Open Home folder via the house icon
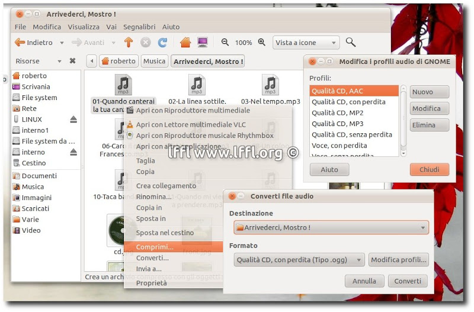Screen dimensions: 474x312 click(x=185, y=42)
